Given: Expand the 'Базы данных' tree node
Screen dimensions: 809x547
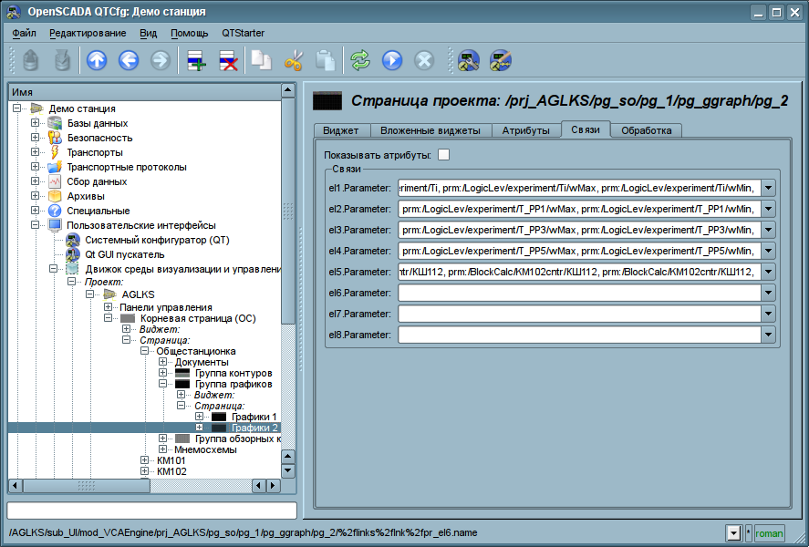Looking at the screenshot, I should 35,123.
